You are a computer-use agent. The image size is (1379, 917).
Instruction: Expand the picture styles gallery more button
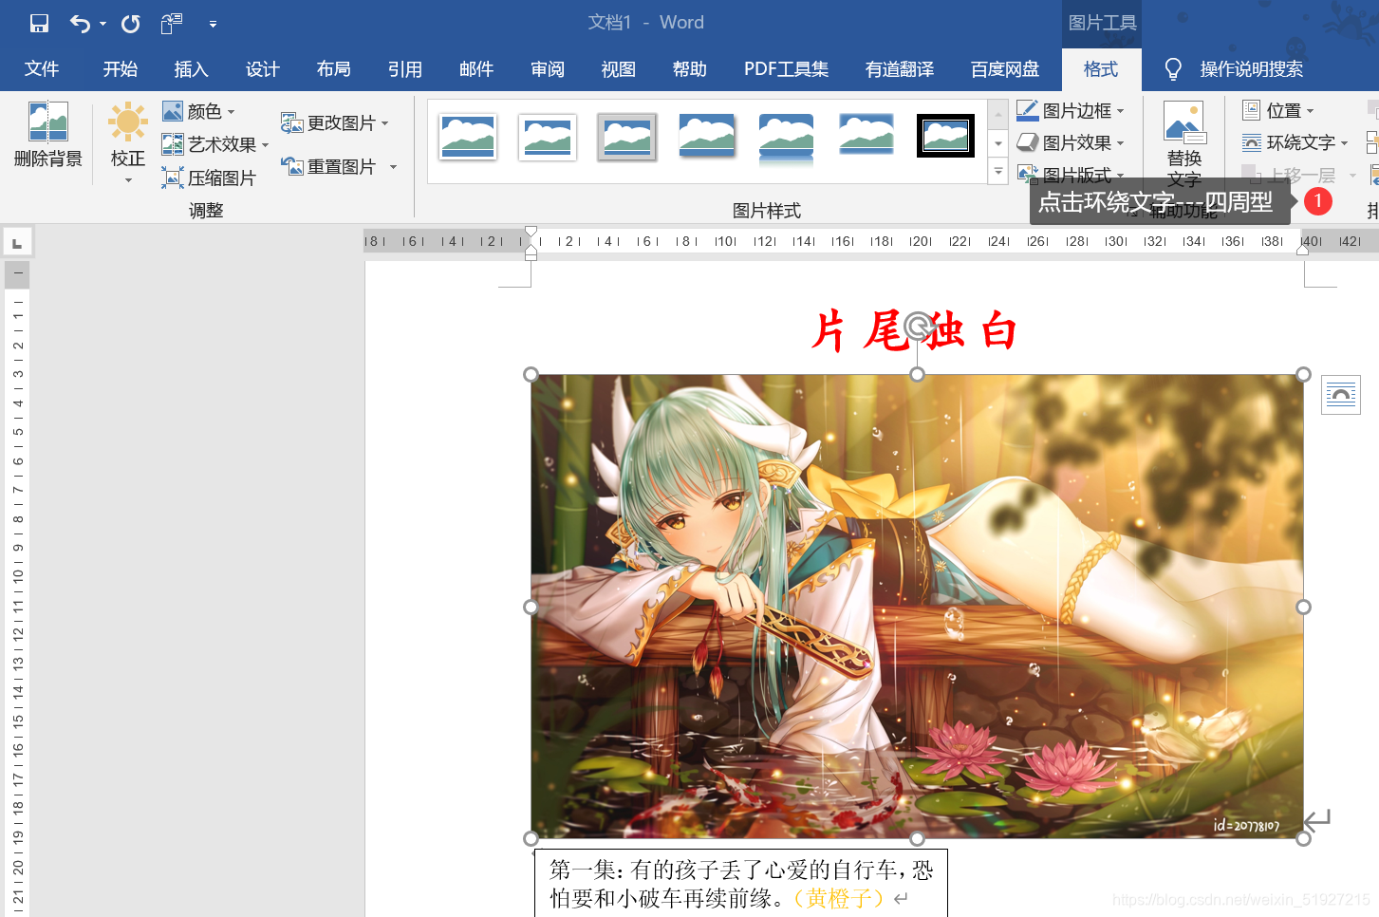(998, 172)
